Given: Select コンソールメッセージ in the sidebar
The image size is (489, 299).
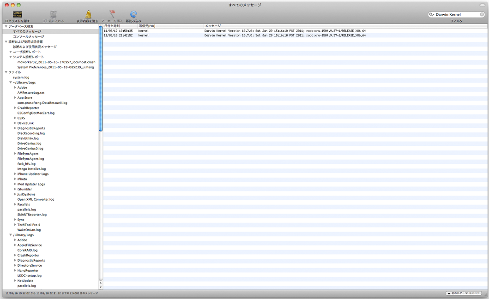Looking at the screenshot, I should point(28,36).
